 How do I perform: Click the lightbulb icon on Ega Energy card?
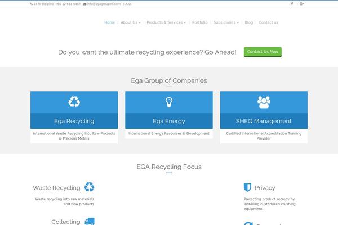169,102
